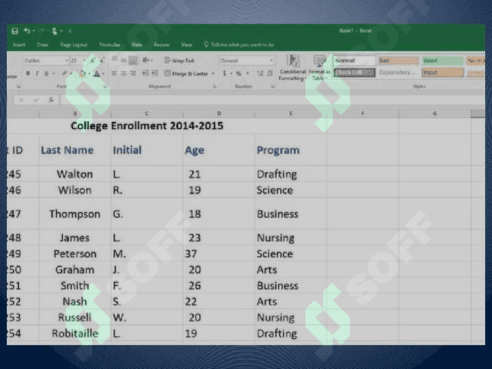
Task: Open the Font group dialog launcher
Action: [105, 86]
